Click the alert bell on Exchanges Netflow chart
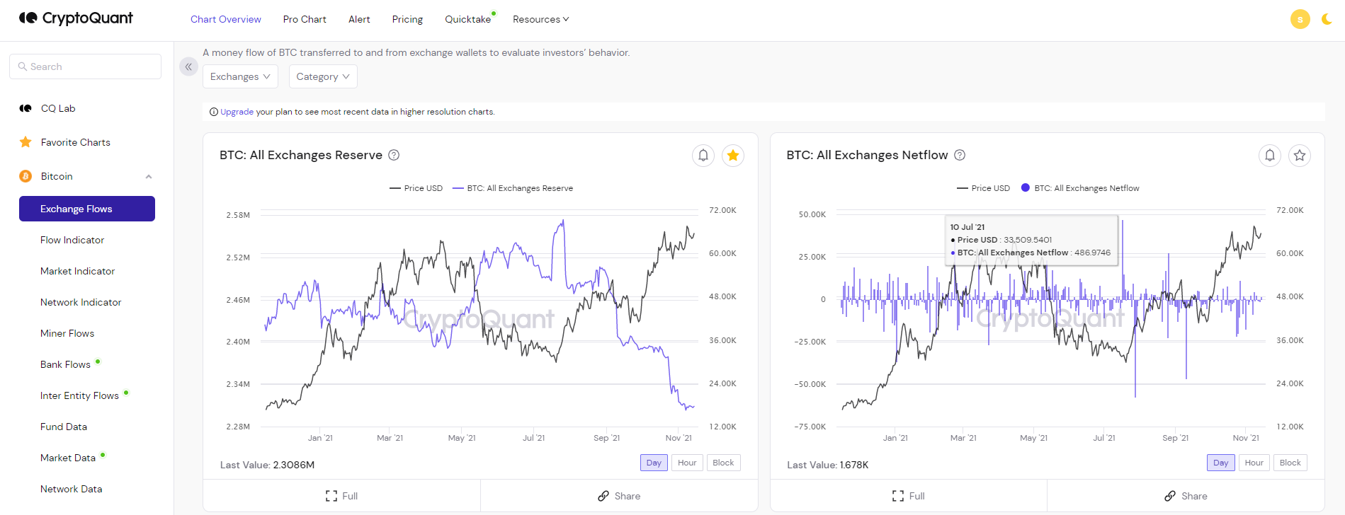The width and height of the screenshot is (1345, 515). pyautogui.click(x=1269, y=156)
